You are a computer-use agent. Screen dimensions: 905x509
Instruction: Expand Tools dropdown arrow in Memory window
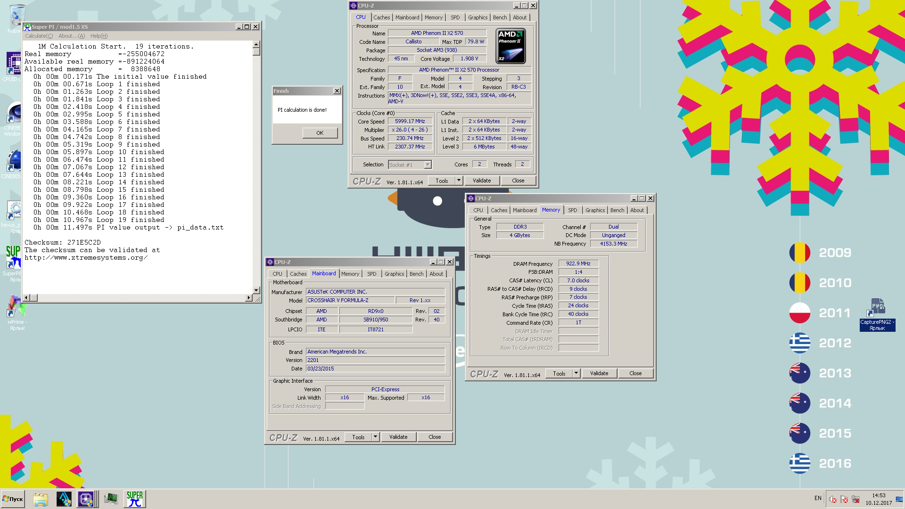pyautogui.click(x=576, y=373)
